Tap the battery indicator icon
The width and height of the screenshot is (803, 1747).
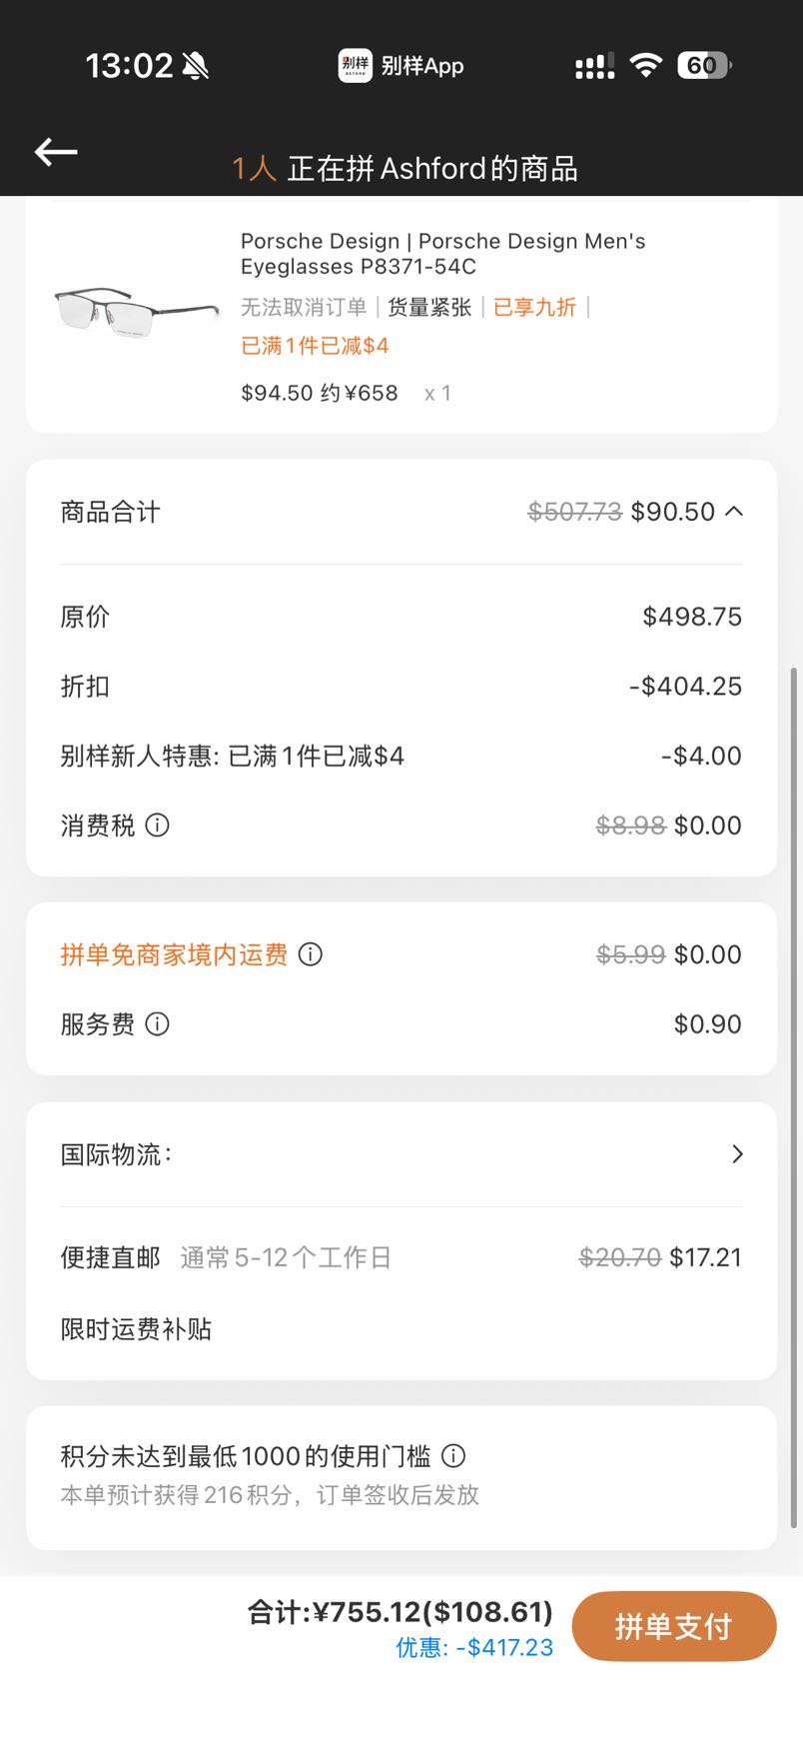tap(704, 66)
